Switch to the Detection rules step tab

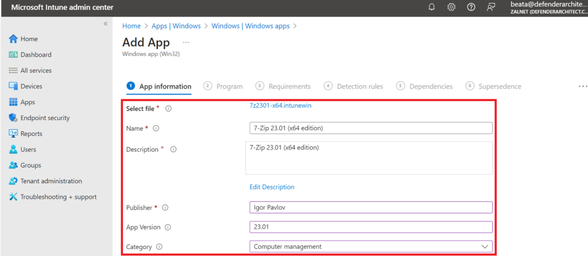[x=354, y=86]
